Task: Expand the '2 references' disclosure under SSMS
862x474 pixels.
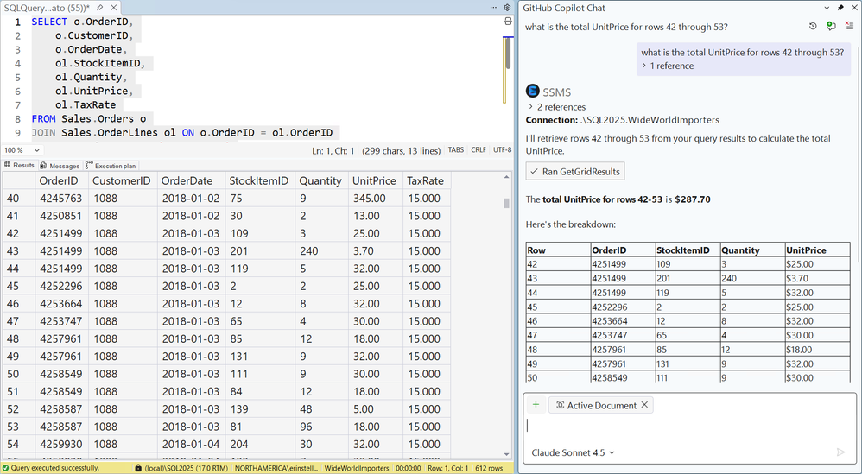Action: pos(556,107)
